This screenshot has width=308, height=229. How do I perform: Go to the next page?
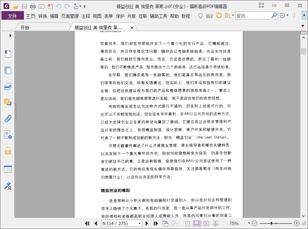(147, 223)
